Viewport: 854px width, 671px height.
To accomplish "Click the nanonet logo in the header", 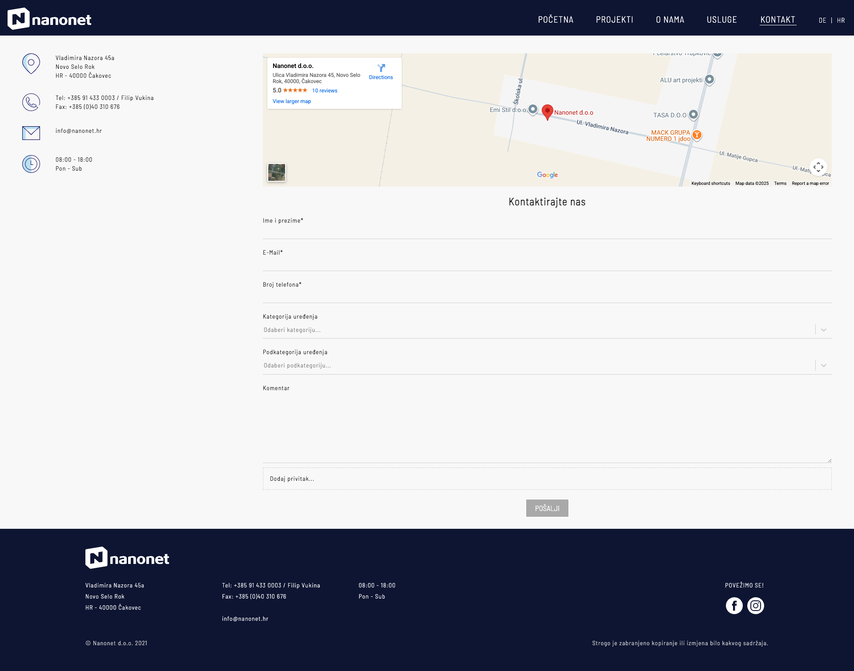I will coord(49,19).
